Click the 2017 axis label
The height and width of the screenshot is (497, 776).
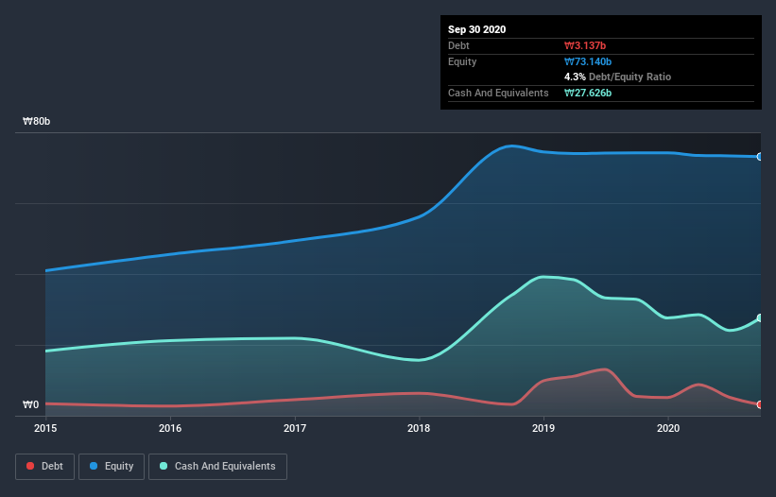coord(295,428)
